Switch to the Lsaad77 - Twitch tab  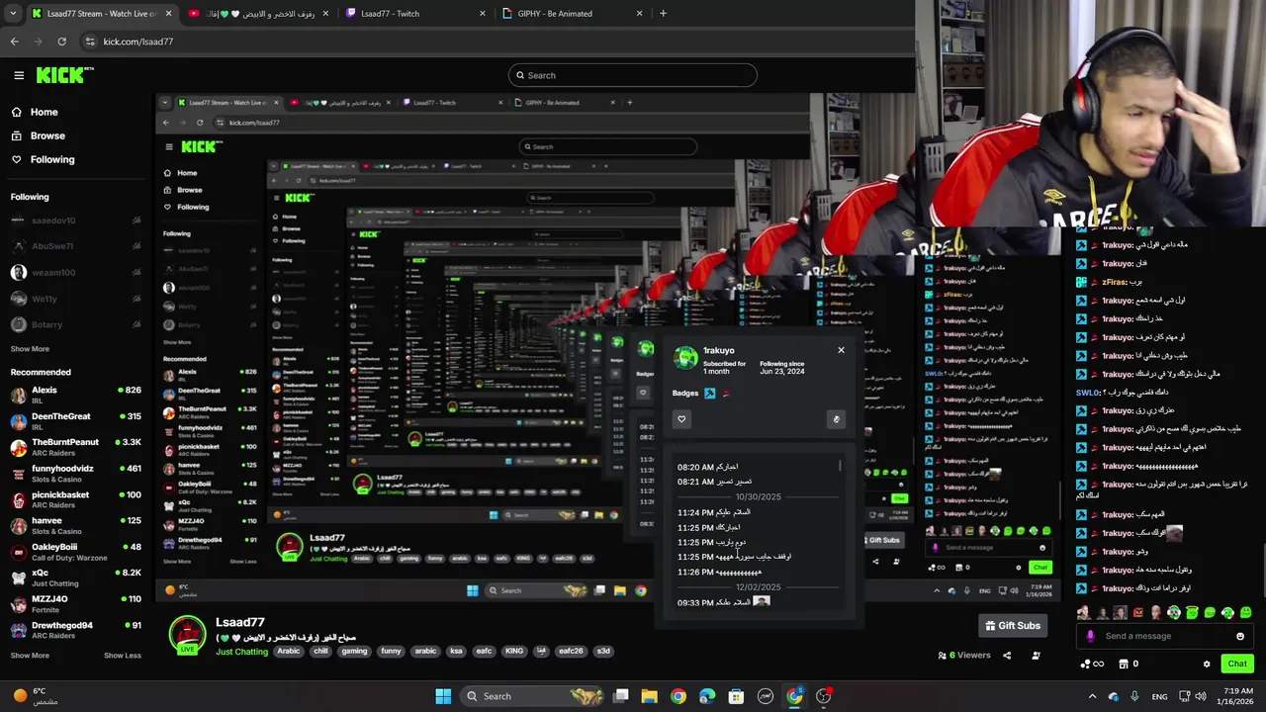point(415,14)
